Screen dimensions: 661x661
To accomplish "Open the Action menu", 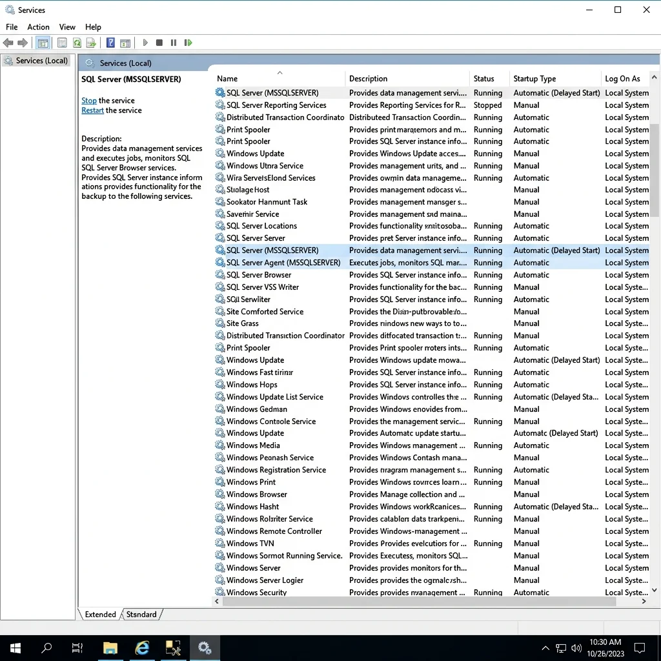I will point(38,27).
